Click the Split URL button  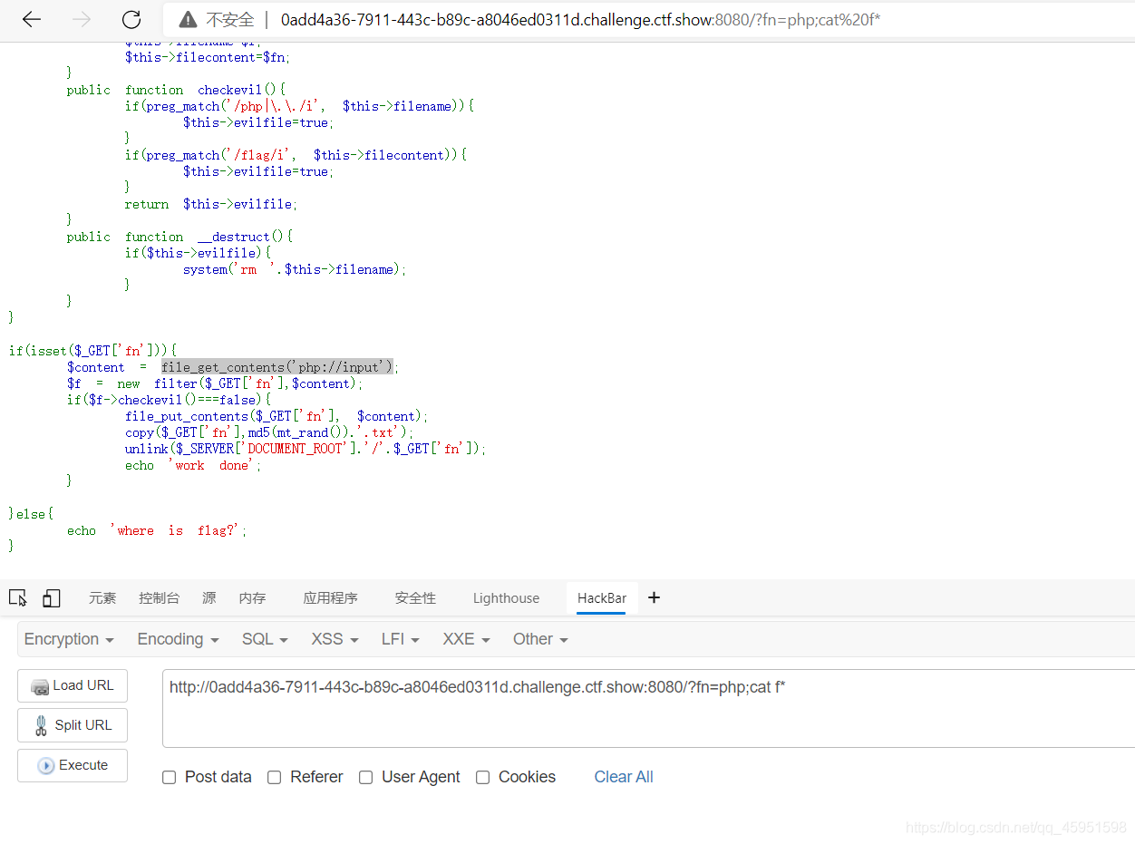73,725
